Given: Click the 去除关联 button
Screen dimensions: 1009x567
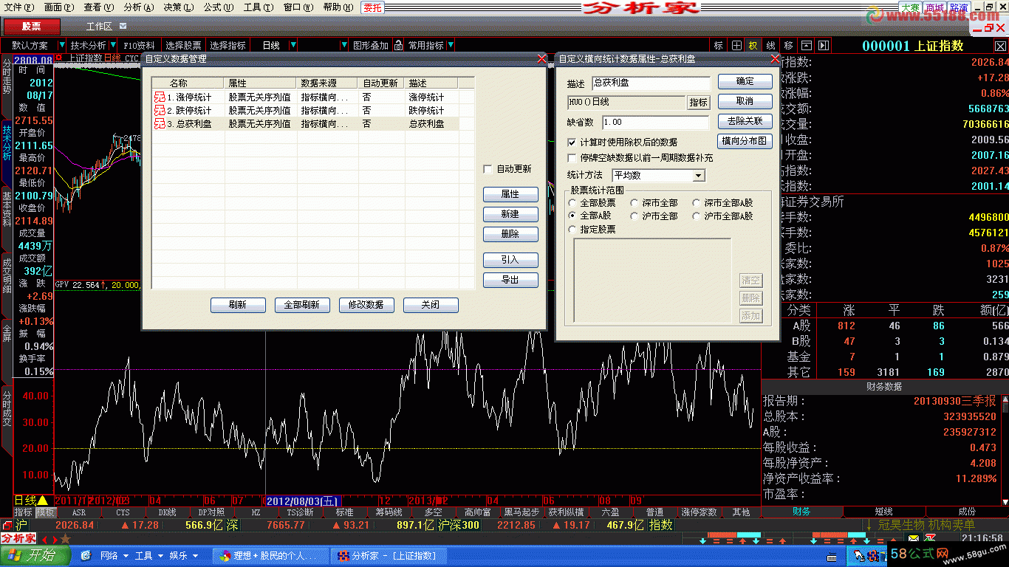Looking at the screenshot, I should pyautogui.click(x=745, y=121).
